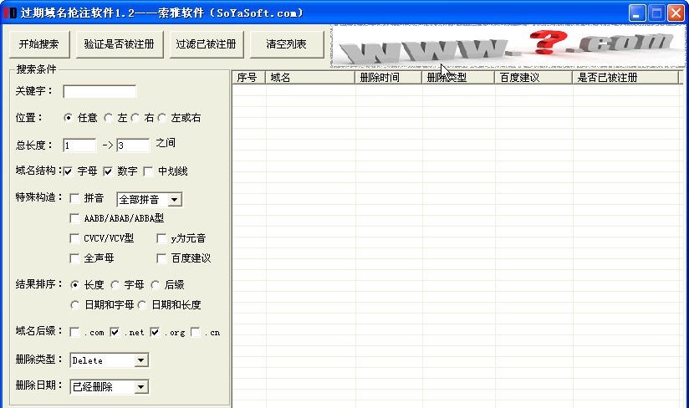The height and width of the screenshot is (408, 689).
Task: Click the maximum 总长度 field
Action: (133, 145)
